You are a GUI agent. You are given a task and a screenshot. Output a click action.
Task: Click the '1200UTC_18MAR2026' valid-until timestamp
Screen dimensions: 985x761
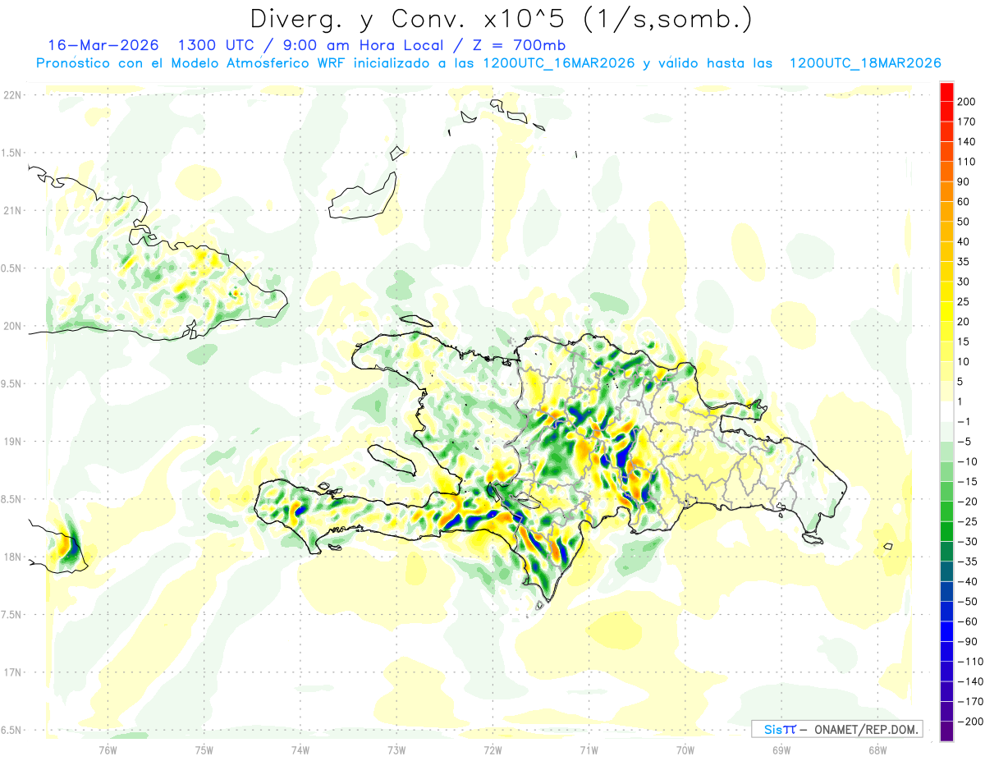(864, 63)
